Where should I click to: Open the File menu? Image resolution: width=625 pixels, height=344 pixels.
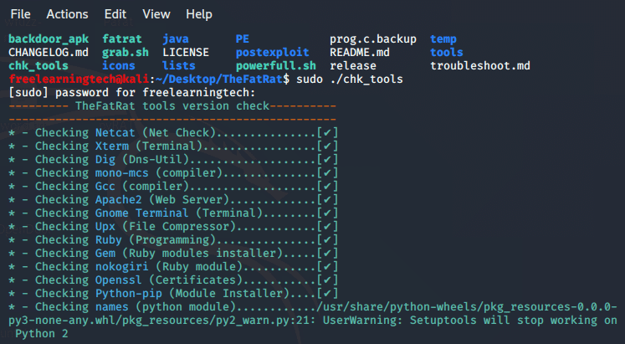20,14
